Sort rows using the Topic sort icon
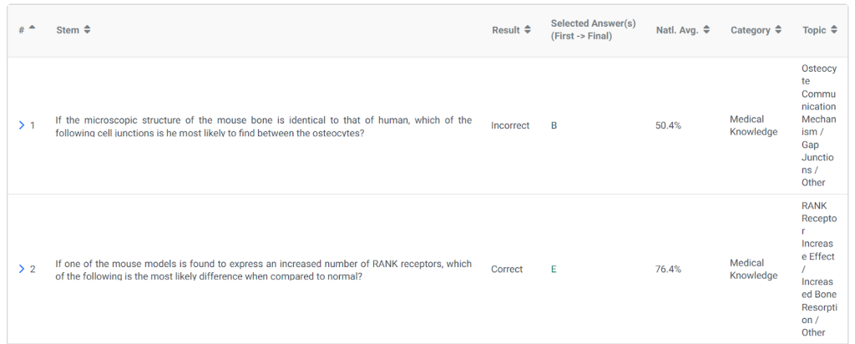This screenshot has height=344, width=855. pos(833,30)
